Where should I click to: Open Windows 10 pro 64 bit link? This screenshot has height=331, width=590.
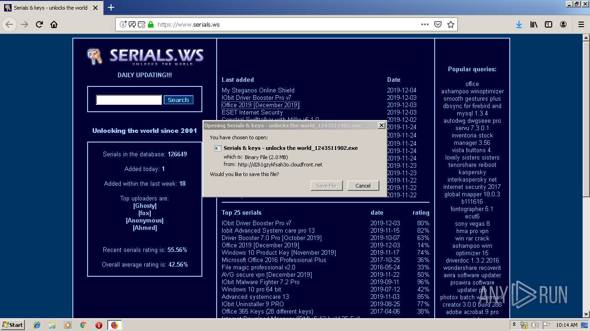click(x=251, y=289)
